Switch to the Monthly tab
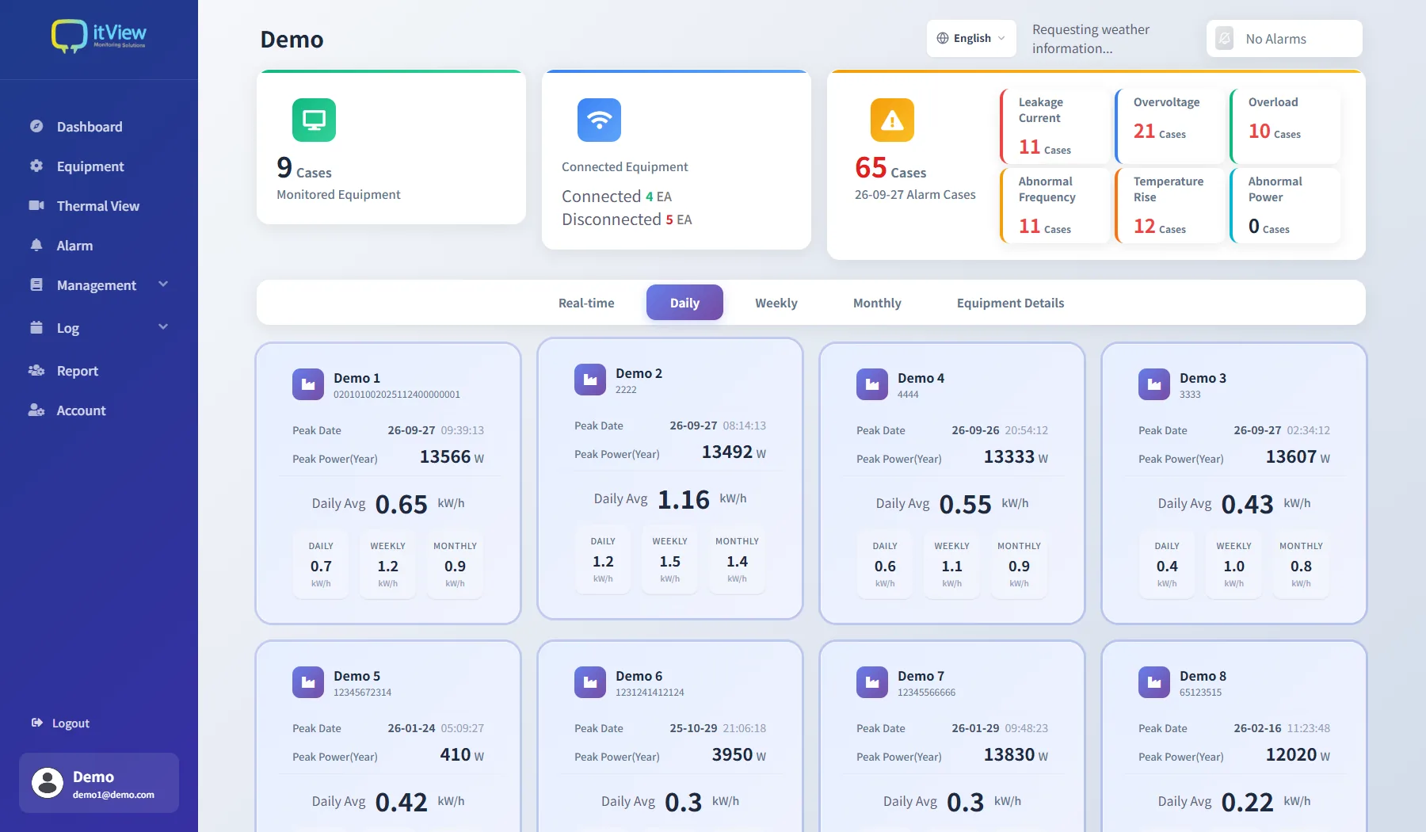The image size is (1426, 832). (x=877, y=303)
